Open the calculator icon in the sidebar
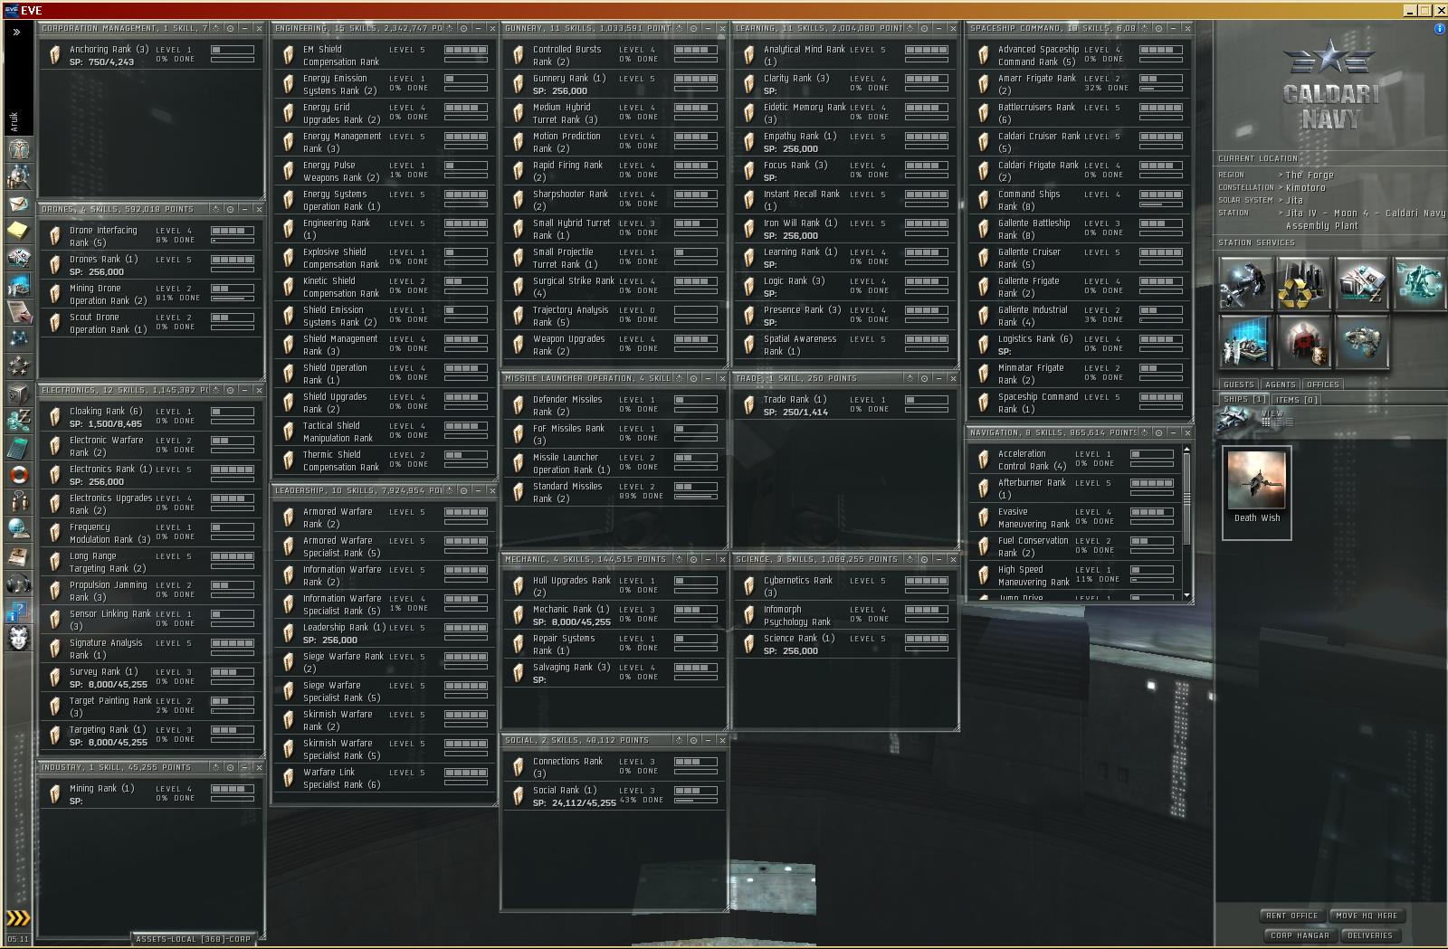 coord(18,448)
